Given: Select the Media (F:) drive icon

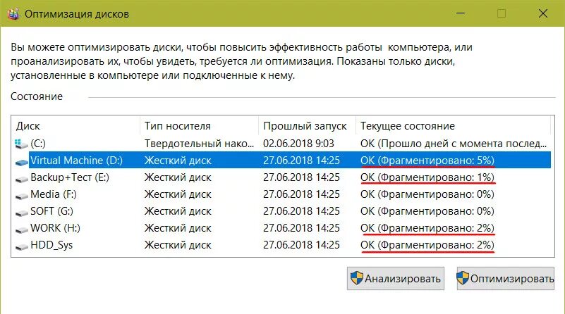Looking at the screenshot, I should pos(22,195).
